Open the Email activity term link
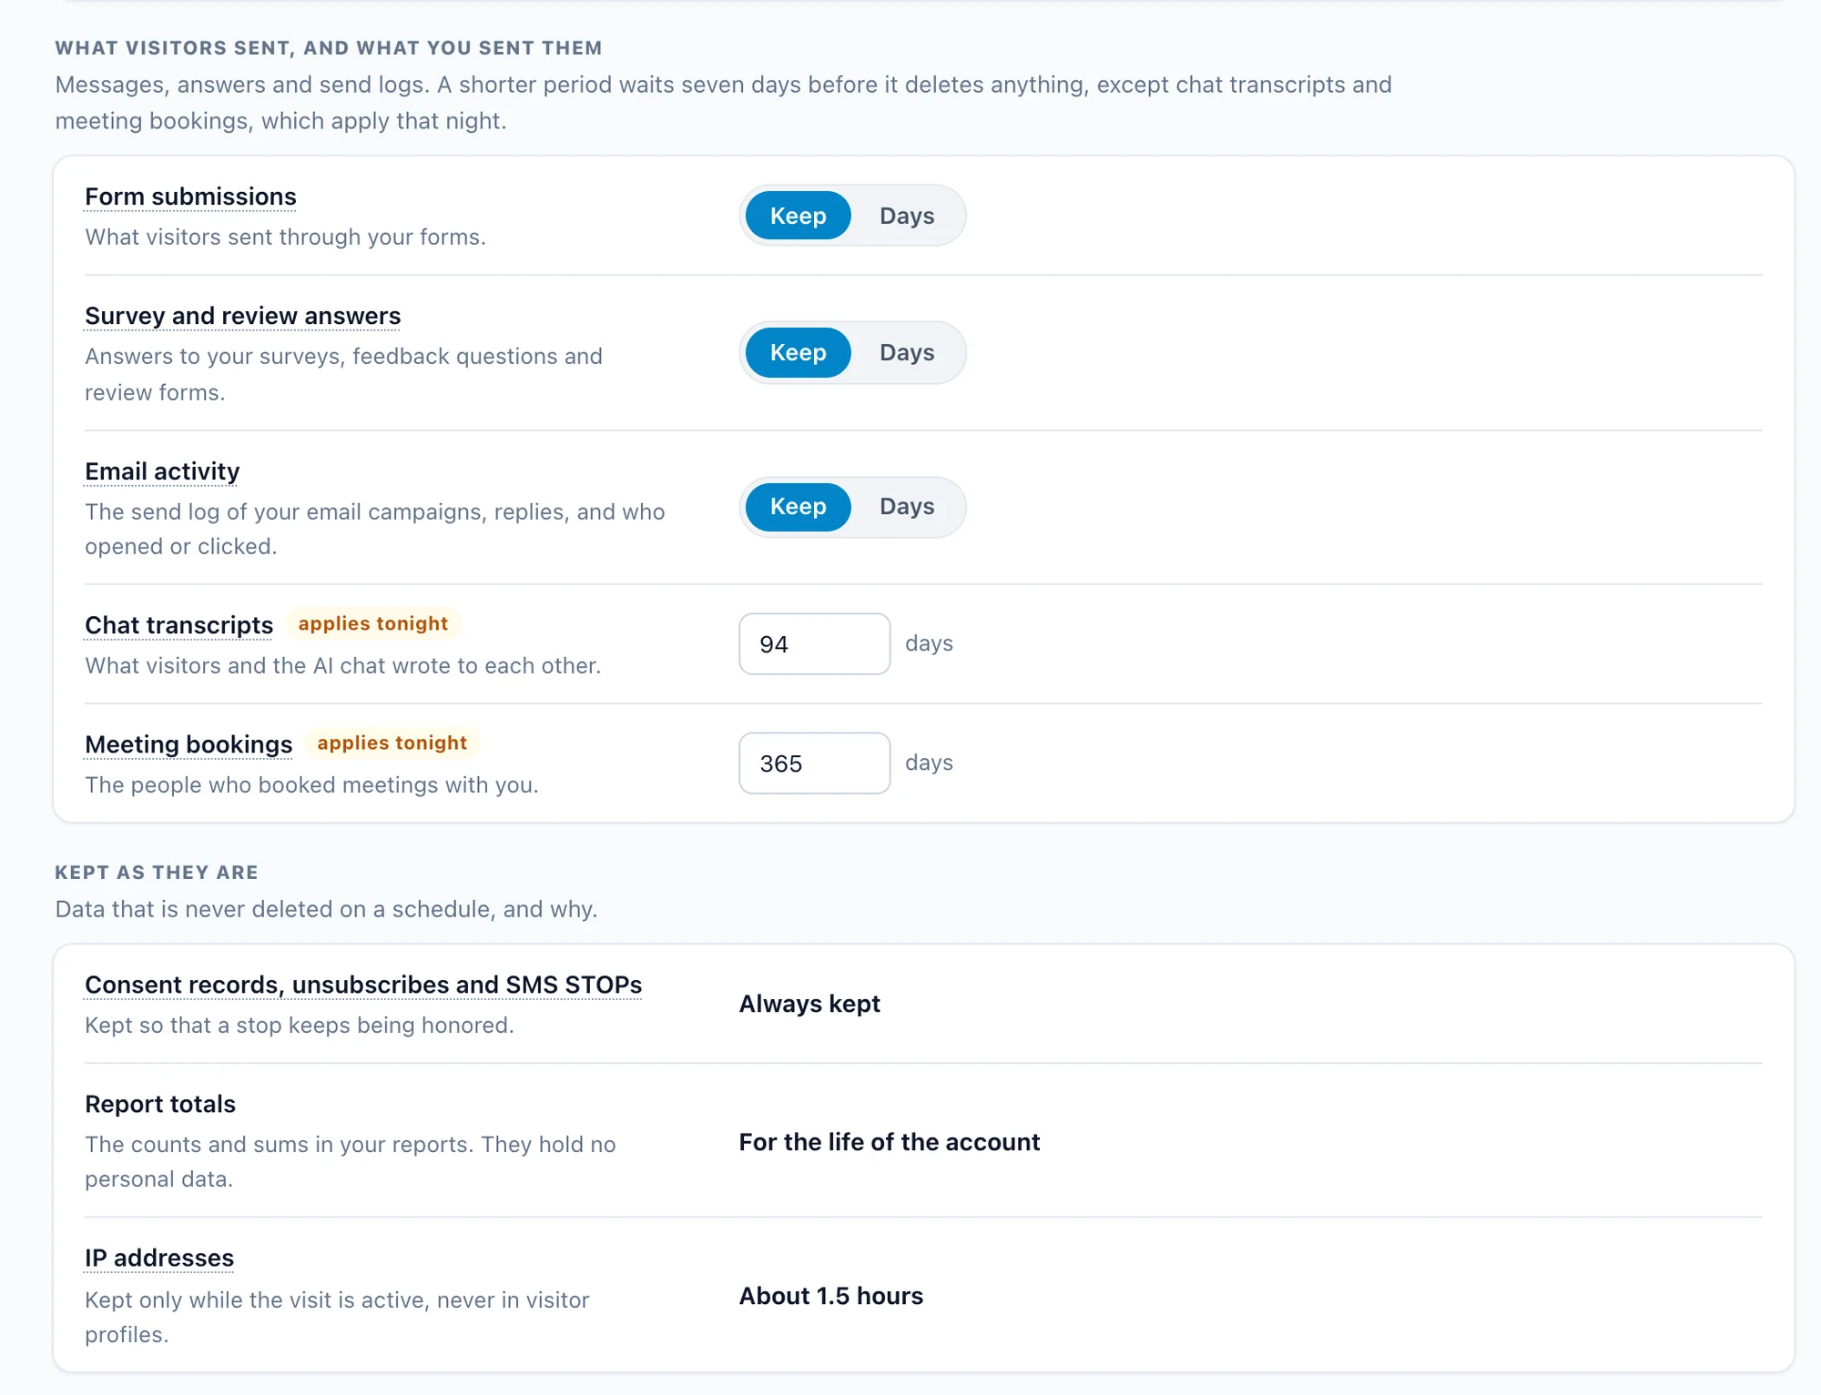The height and width of the screenshot is (1395, 1821). tap(162, 471)
